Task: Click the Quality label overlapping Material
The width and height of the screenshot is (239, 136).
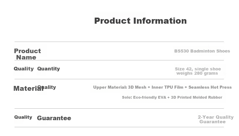Action: point(47,87)
